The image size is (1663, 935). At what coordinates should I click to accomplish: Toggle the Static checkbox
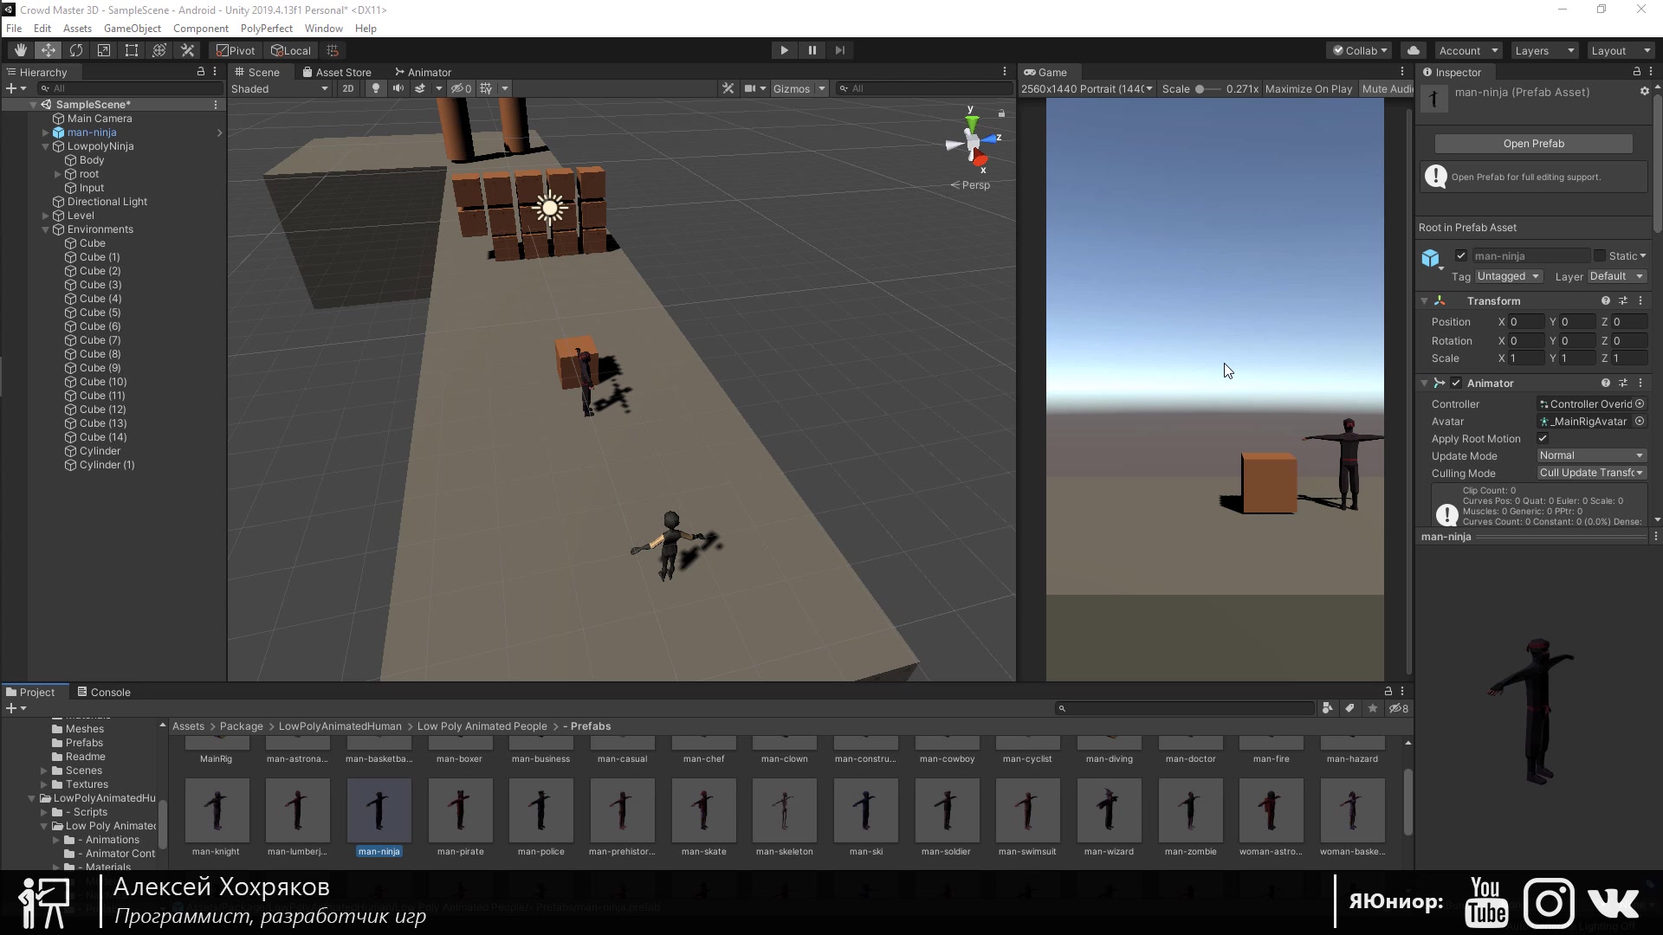1600,255
